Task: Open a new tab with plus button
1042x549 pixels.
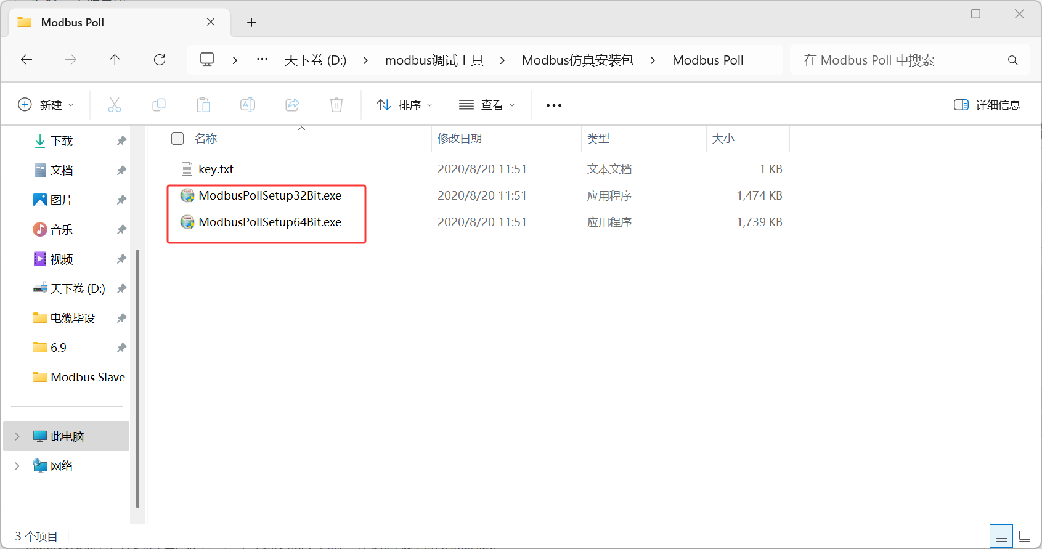Action: click(x=251, y=23)
